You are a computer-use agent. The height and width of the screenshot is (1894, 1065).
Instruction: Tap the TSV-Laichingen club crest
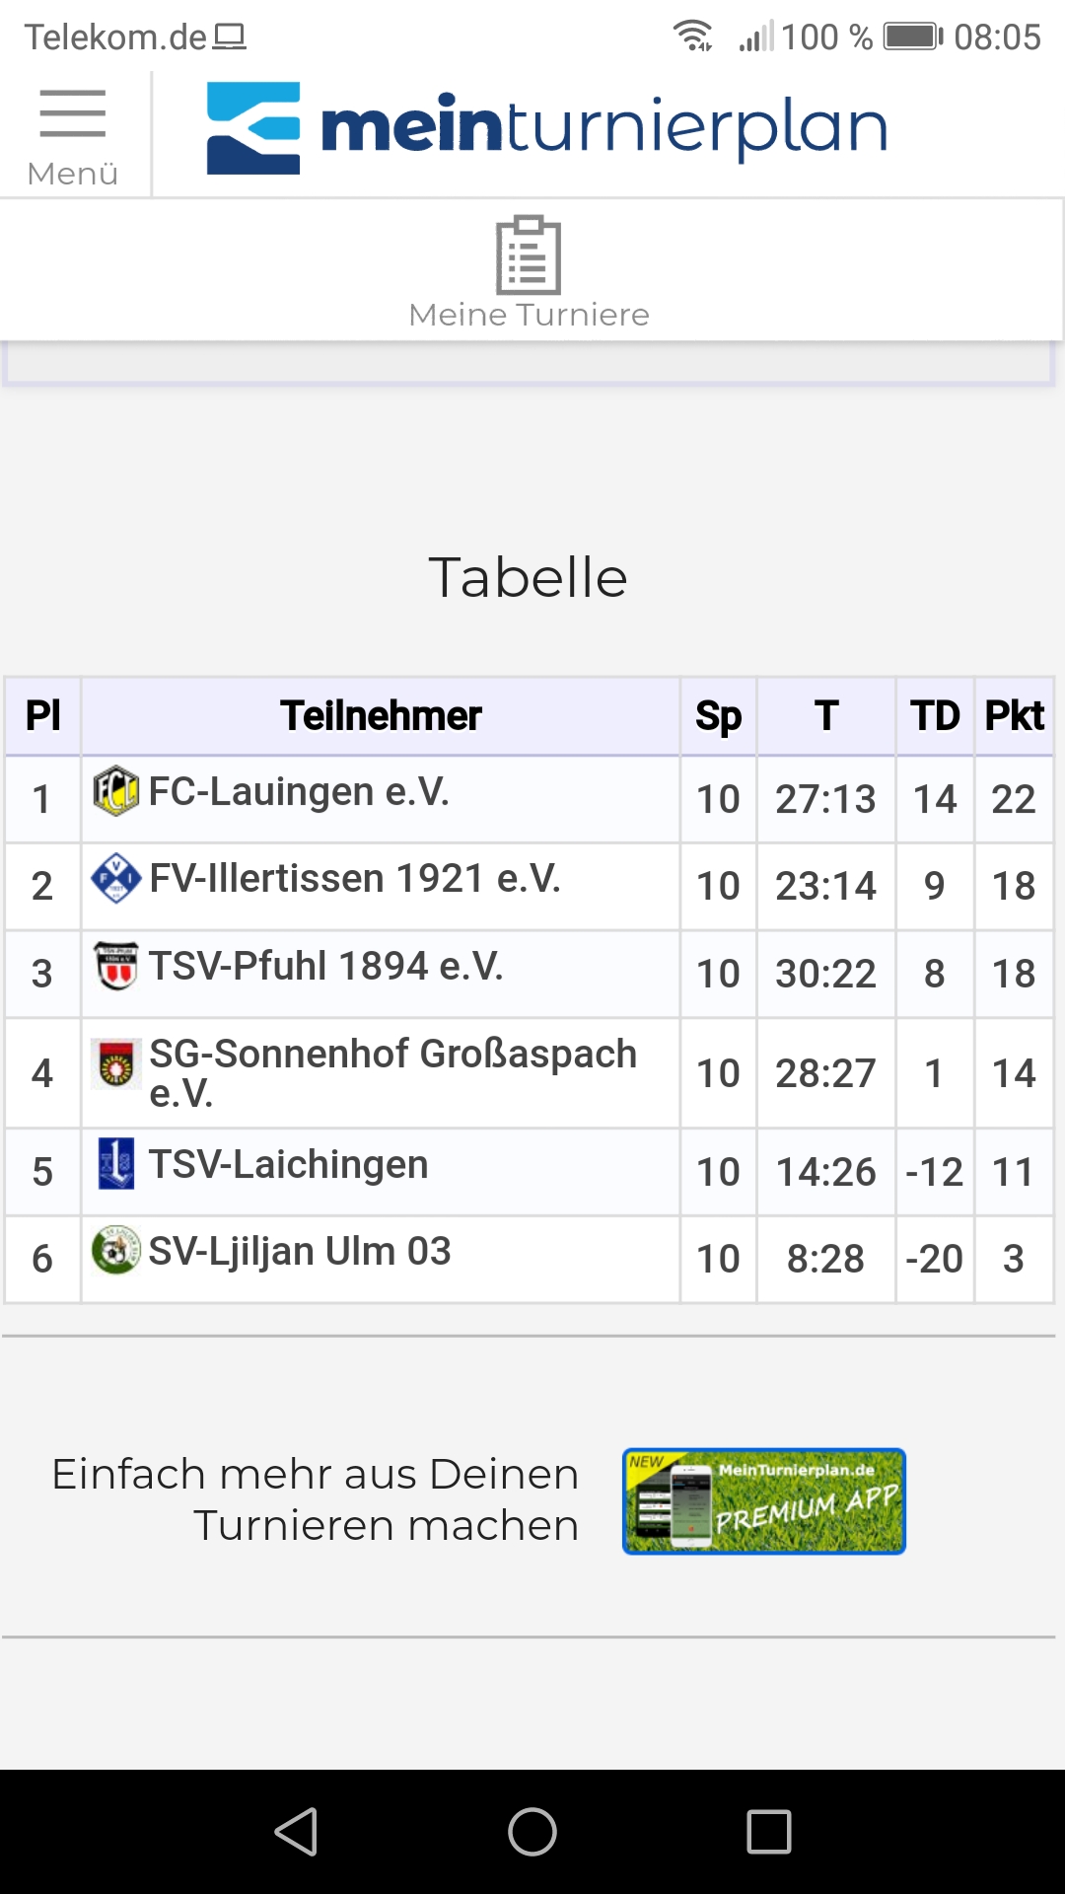click(115, 1163)
